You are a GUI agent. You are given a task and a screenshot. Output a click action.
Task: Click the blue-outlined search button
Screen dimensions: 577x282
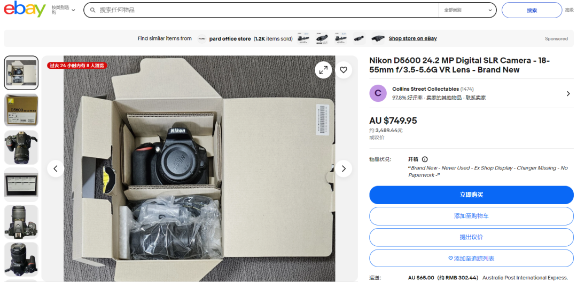point(532,10)
